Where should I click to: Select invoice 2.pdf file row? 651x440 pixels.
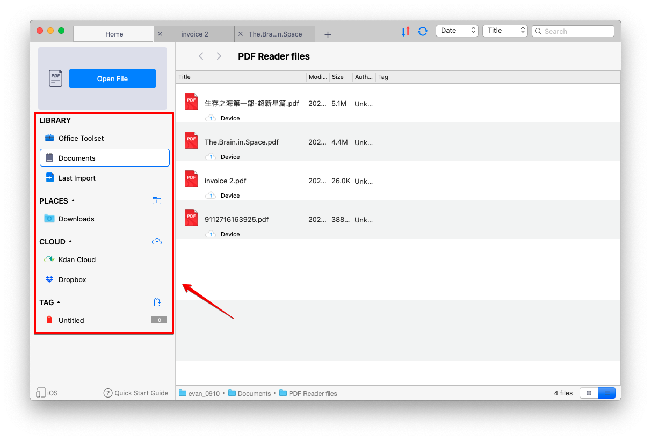tap(398, 181)
